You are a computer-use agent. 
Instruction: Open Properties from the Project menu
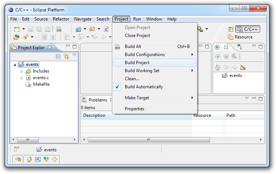[155, 109]
